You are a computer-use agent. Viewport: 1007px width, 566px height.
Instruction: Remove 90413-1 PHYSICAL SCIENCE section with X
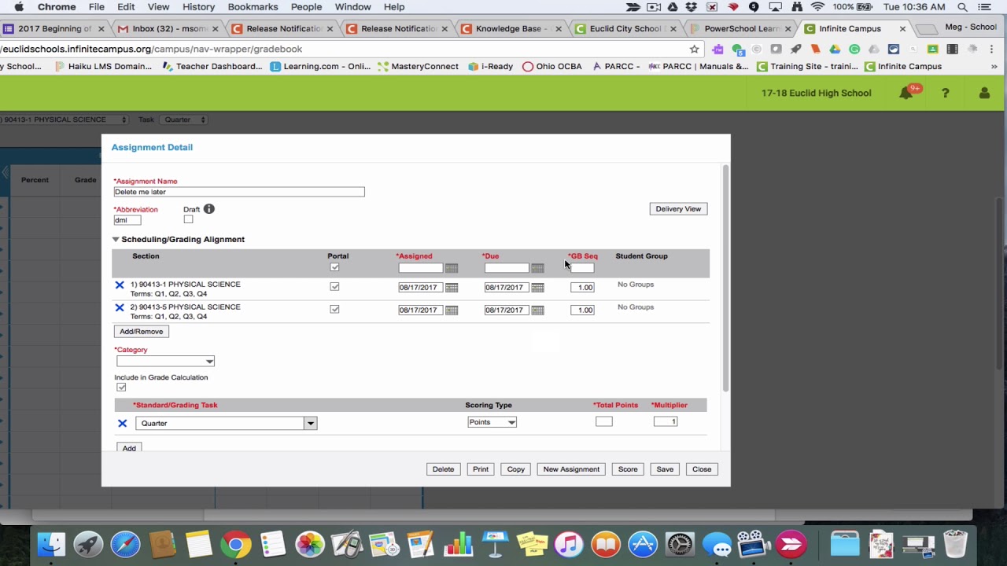click(120, 285)
